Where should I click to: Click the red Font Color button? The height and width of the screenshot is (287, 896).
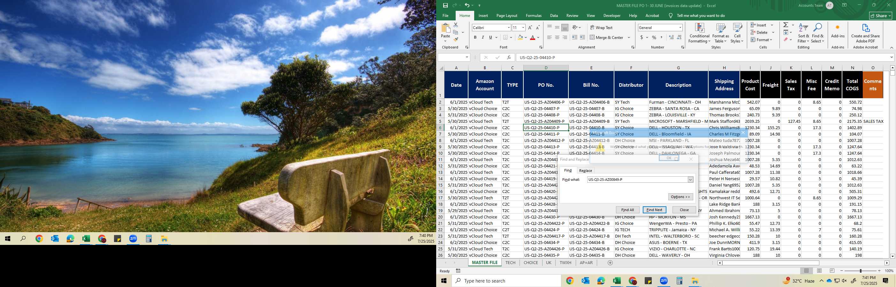click(x=533, y=38)
